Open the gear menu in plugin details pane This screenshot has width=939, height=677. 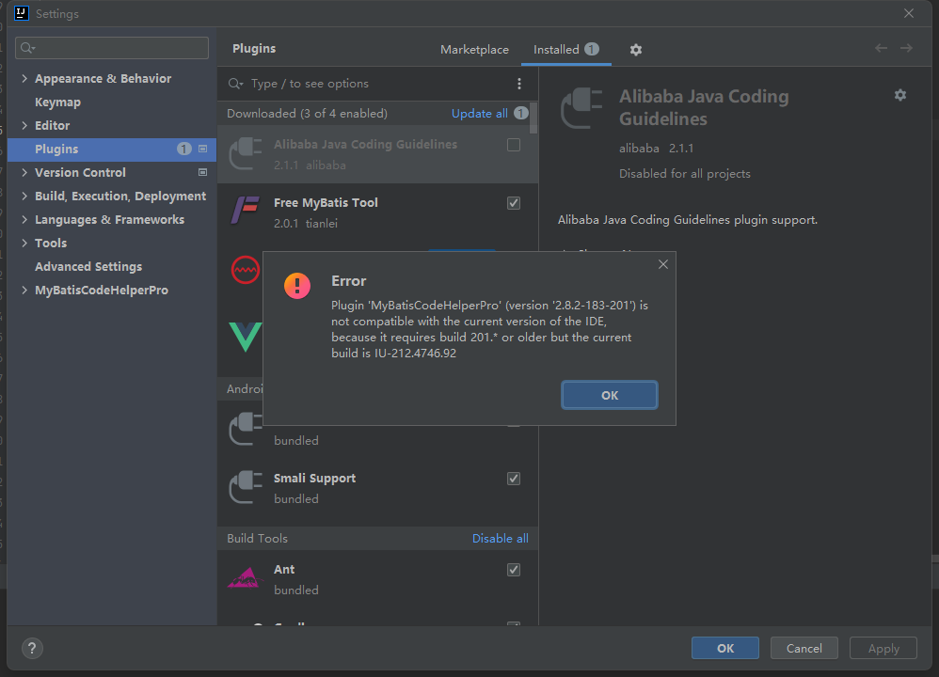tap(900, 95)
